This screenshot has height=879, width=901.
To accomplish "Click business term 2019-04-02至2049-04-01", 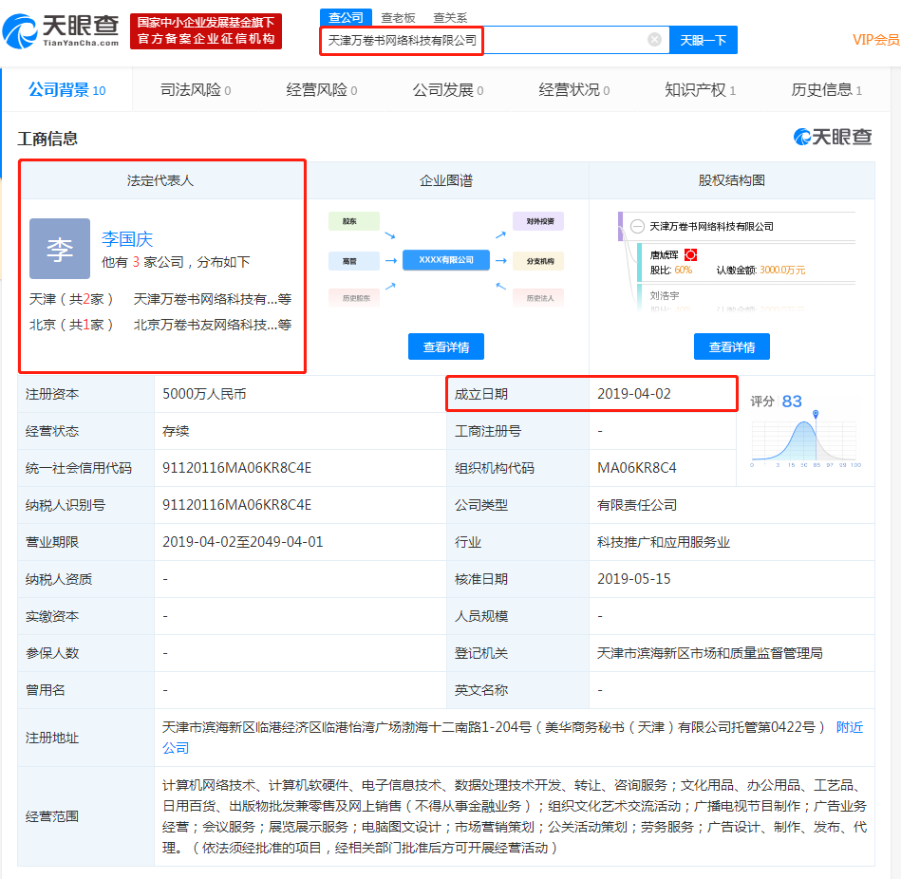I will [242, 542].
